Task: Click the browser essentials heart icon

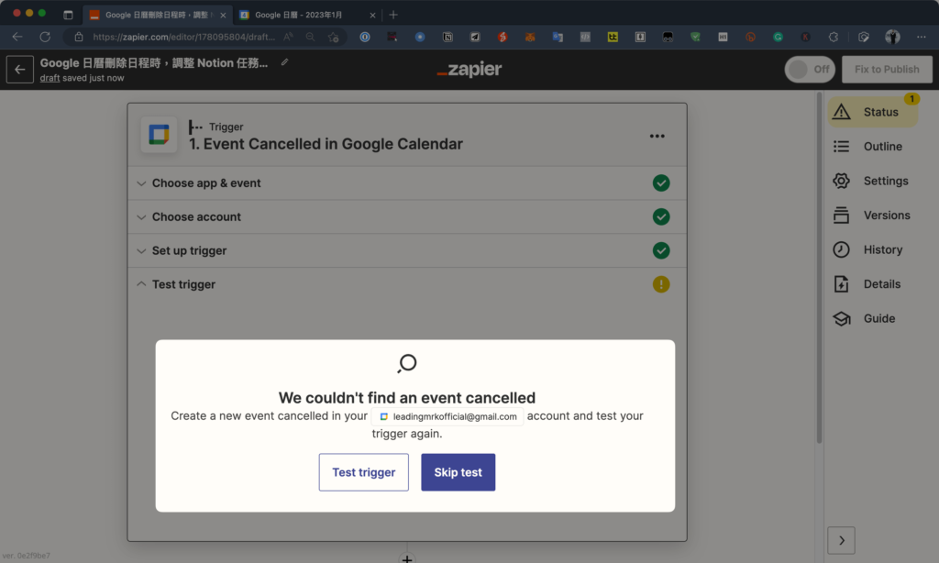Action: click(864, 37)
